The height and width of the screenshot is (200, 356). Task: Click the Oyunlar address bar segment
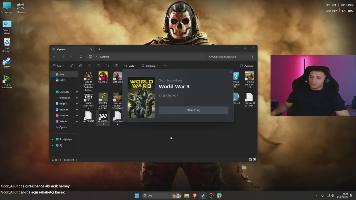click(105, 57)
